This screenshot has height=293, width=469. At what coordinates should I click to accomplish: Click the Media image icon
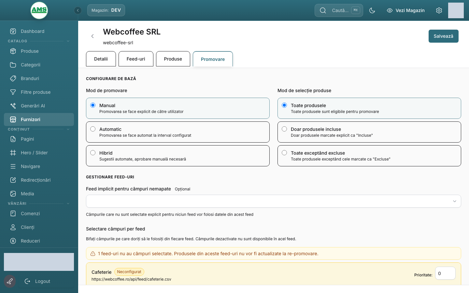(x=13, y=194)
